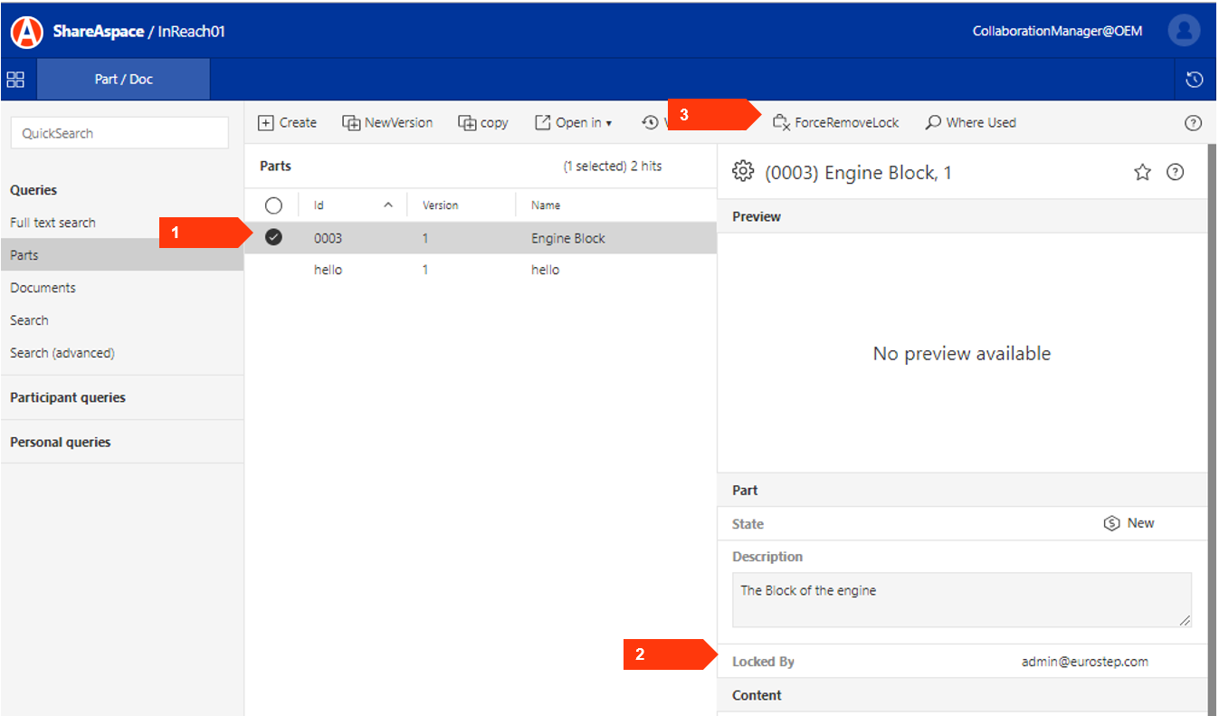
Task: Click the New state value
Action: point(1140,523)
